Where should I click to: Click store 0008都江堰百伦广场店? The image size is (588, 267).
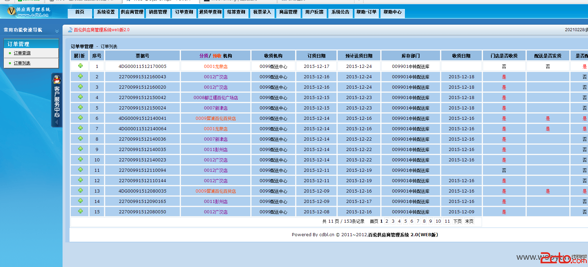click(x=216, y=98)
